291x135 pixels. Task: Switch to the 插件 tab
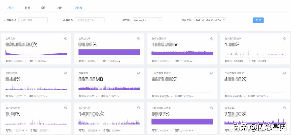(x=43, y=8)
